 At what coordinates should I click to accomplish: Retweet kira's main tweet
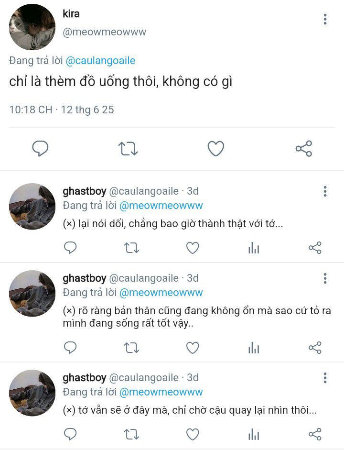[x=128, y=149]
